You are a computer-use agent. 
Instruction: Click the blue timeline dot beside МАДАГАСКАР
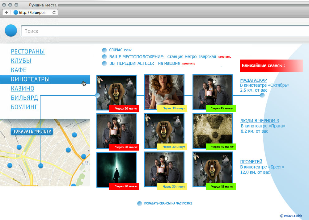point(262,95)
